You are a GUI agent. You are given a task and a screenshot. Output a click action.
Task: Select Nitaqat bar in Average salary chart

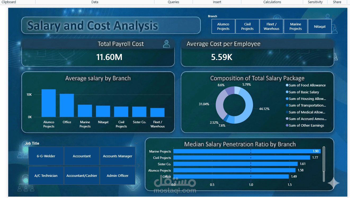click(103, 111)
